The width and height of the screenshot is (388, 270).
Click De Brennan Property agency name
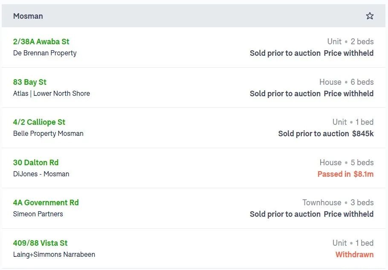[45, 53]
